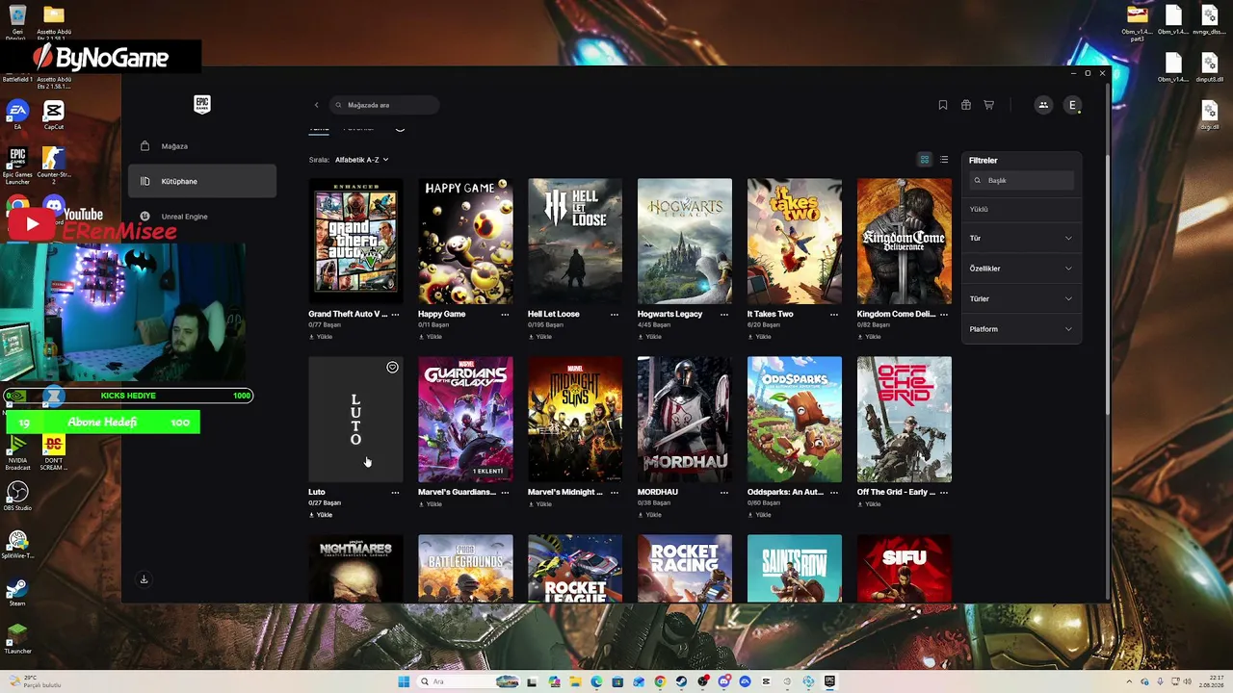The height and width of the screenshot is (693, 1233).
Task: Click Yükle under Luto
Action: [321, 515]
